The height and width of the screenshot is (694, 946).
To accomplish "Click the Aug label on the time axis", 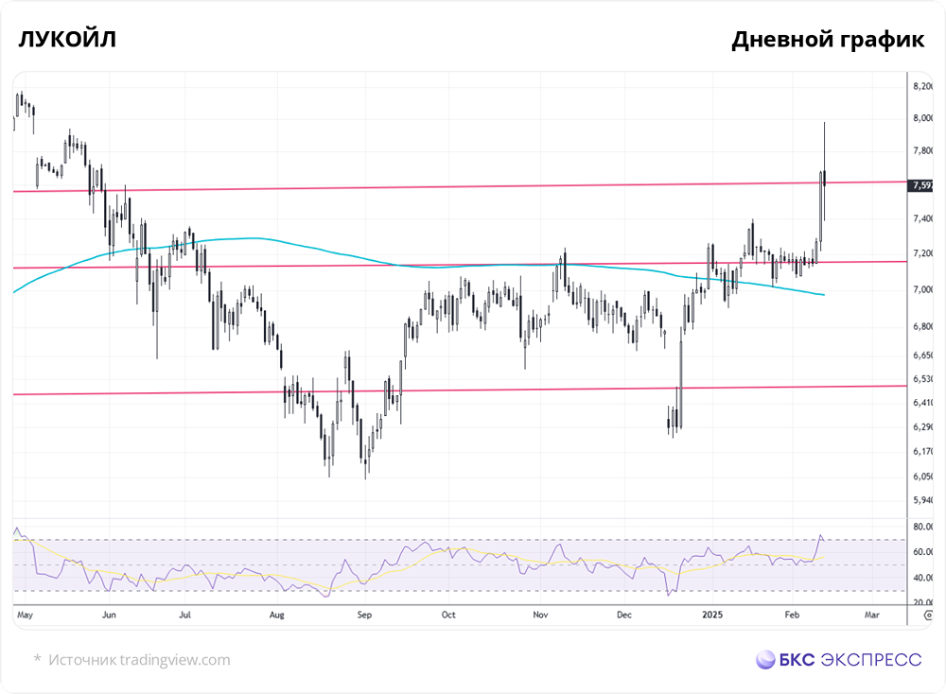I will [276, 615].
